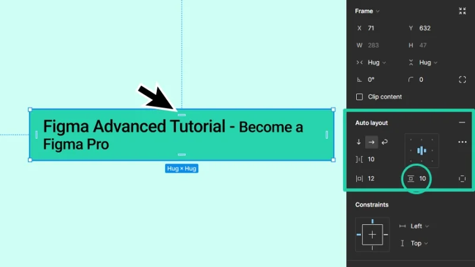Click the bottom-left corner handle of frame
Image resolution: width=475 pixels, height=267 pixels.
tap(30, 160)
